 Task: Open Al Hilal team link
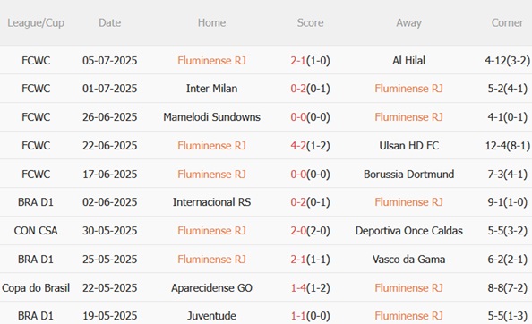click(408, 61)
